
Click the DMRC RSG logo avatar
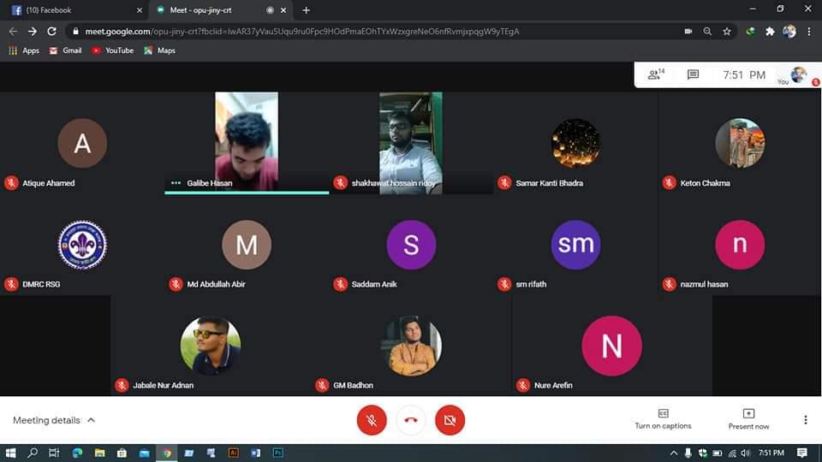click(82, 245)
